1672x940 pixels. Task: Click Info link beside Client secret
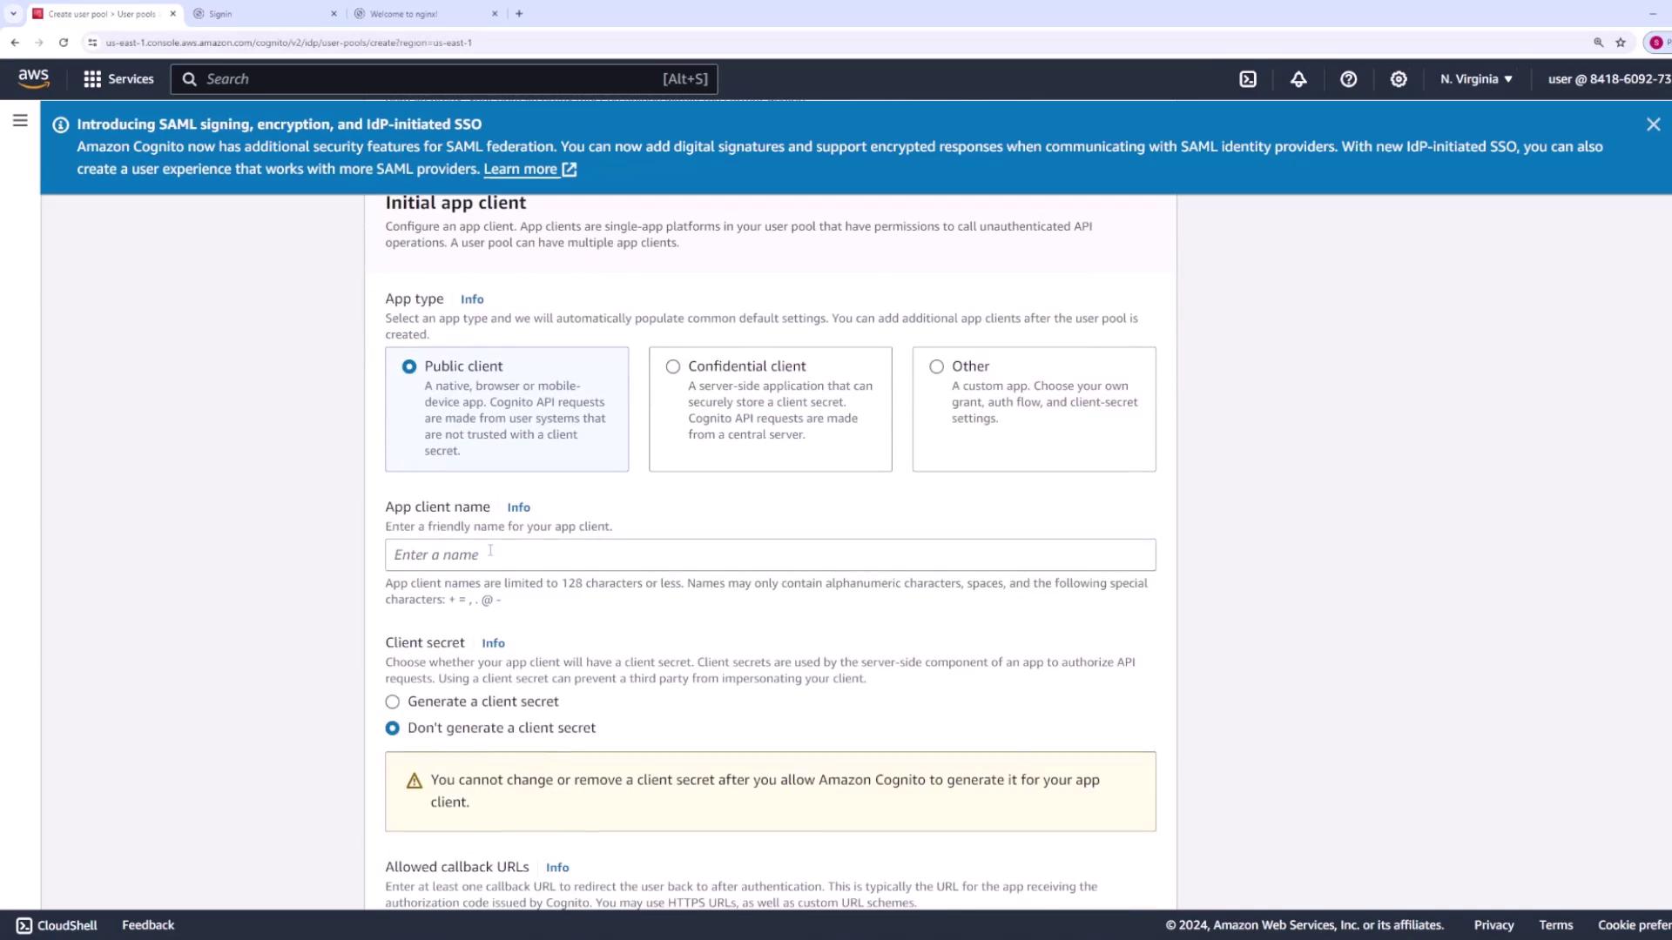[x=493, y=643]
